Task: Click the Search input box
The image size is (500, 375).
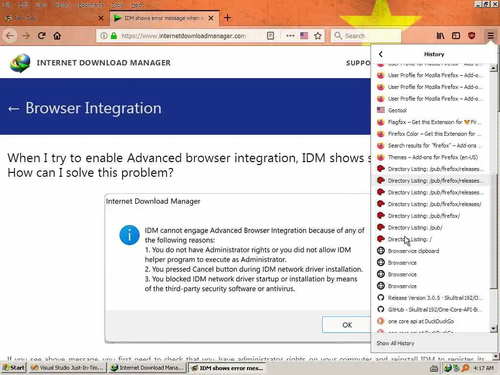Action: click(x=366, y=36)
